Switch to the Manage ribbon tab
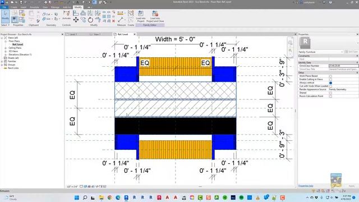 click(55, 7)
